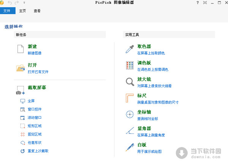Switch to the 查看 tab
This screenshot has width=228, height=164.
[x=37, y=11]
